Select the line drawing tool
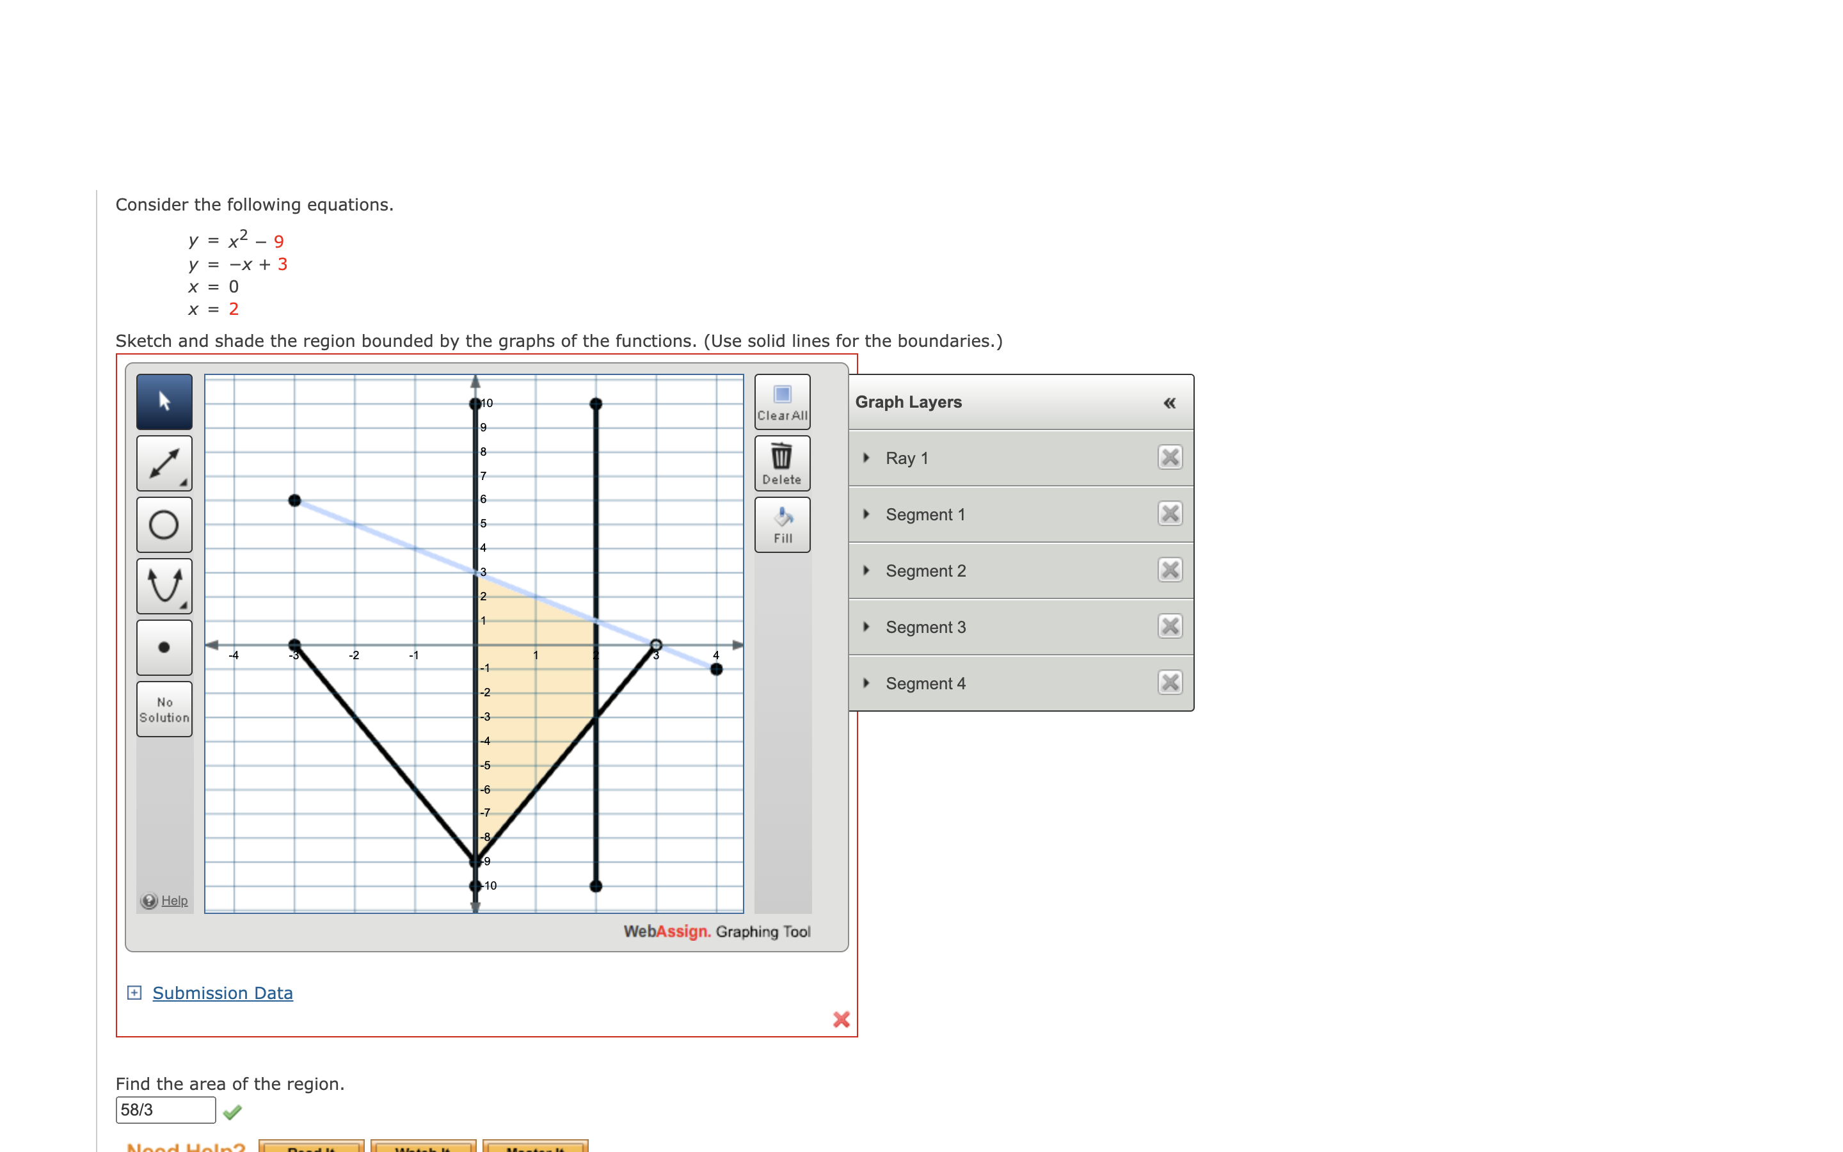Viewport: 1843px width, 1152px height. [x=164, y=463]
